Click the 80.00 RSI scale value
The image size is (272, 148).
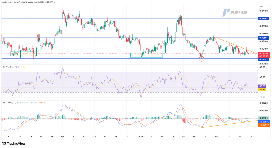coord(262,67)
